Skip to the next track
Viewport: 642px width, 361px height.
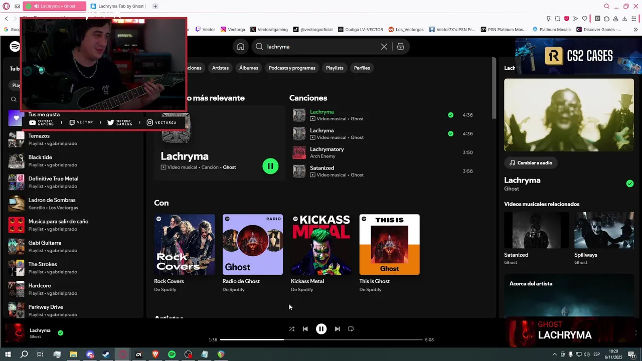337,329
